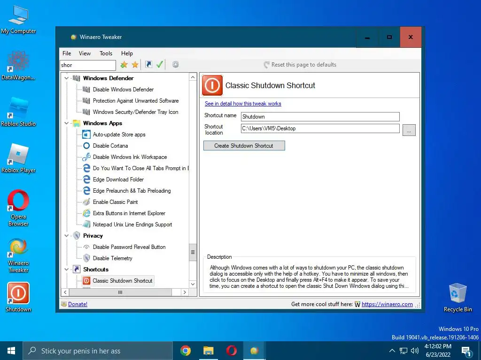Click the Shortcut name field
This screenshot has width=481, height=360.
pyautogui.click(x=320, y=117)
